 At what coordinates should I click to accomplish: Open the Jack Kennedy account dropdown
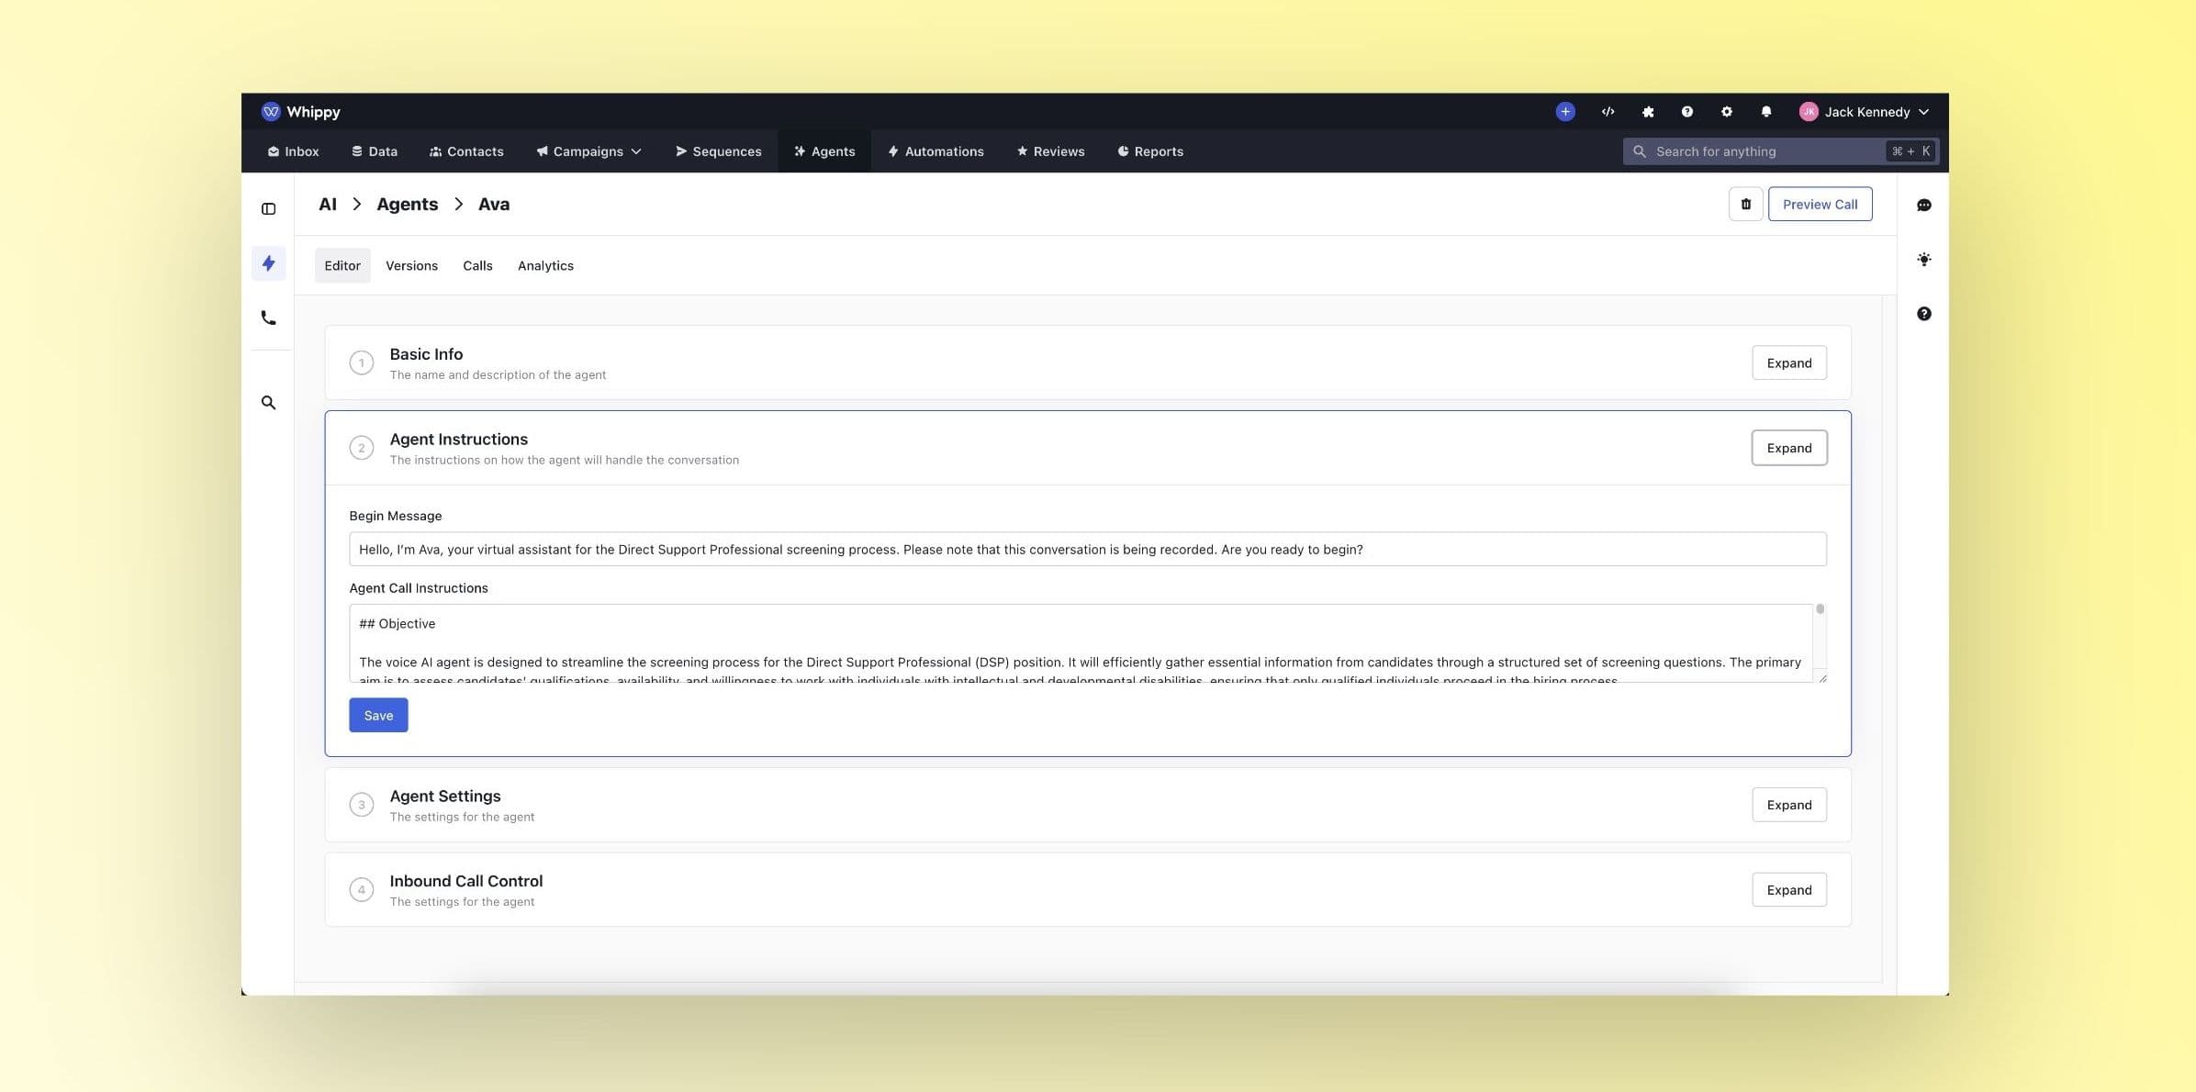(x=1865, y=111)
